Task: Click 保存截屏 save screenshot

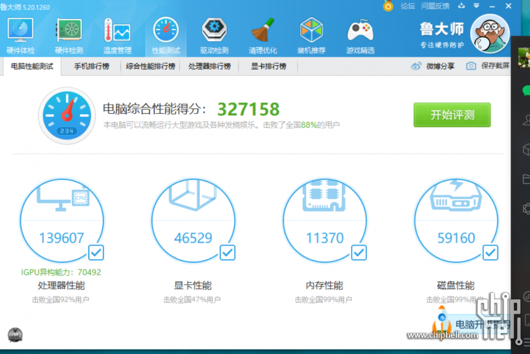Action: tap(488, 66)
